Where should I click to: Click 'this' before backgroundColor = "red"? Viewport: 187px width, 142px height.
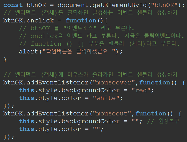[27, 90]
